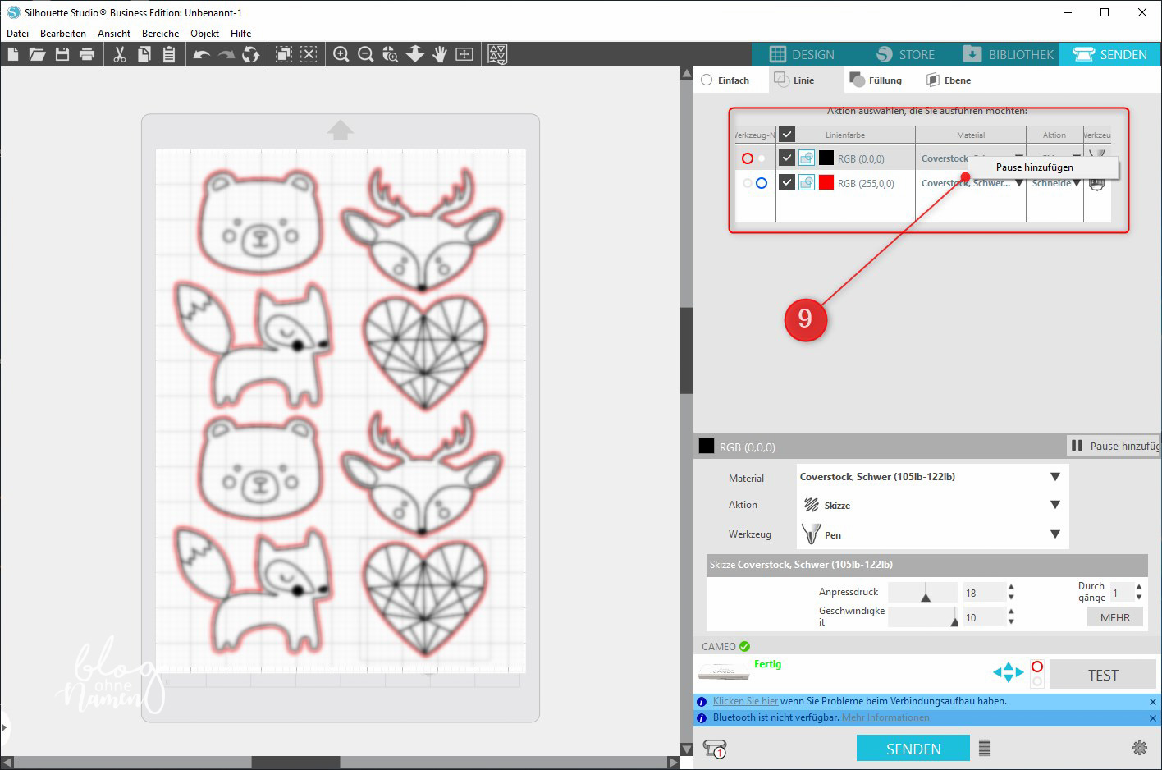This screenshot has width=1162, height=770.
Task: Open the Bearbeiten menu
Action: click(63, 34)
